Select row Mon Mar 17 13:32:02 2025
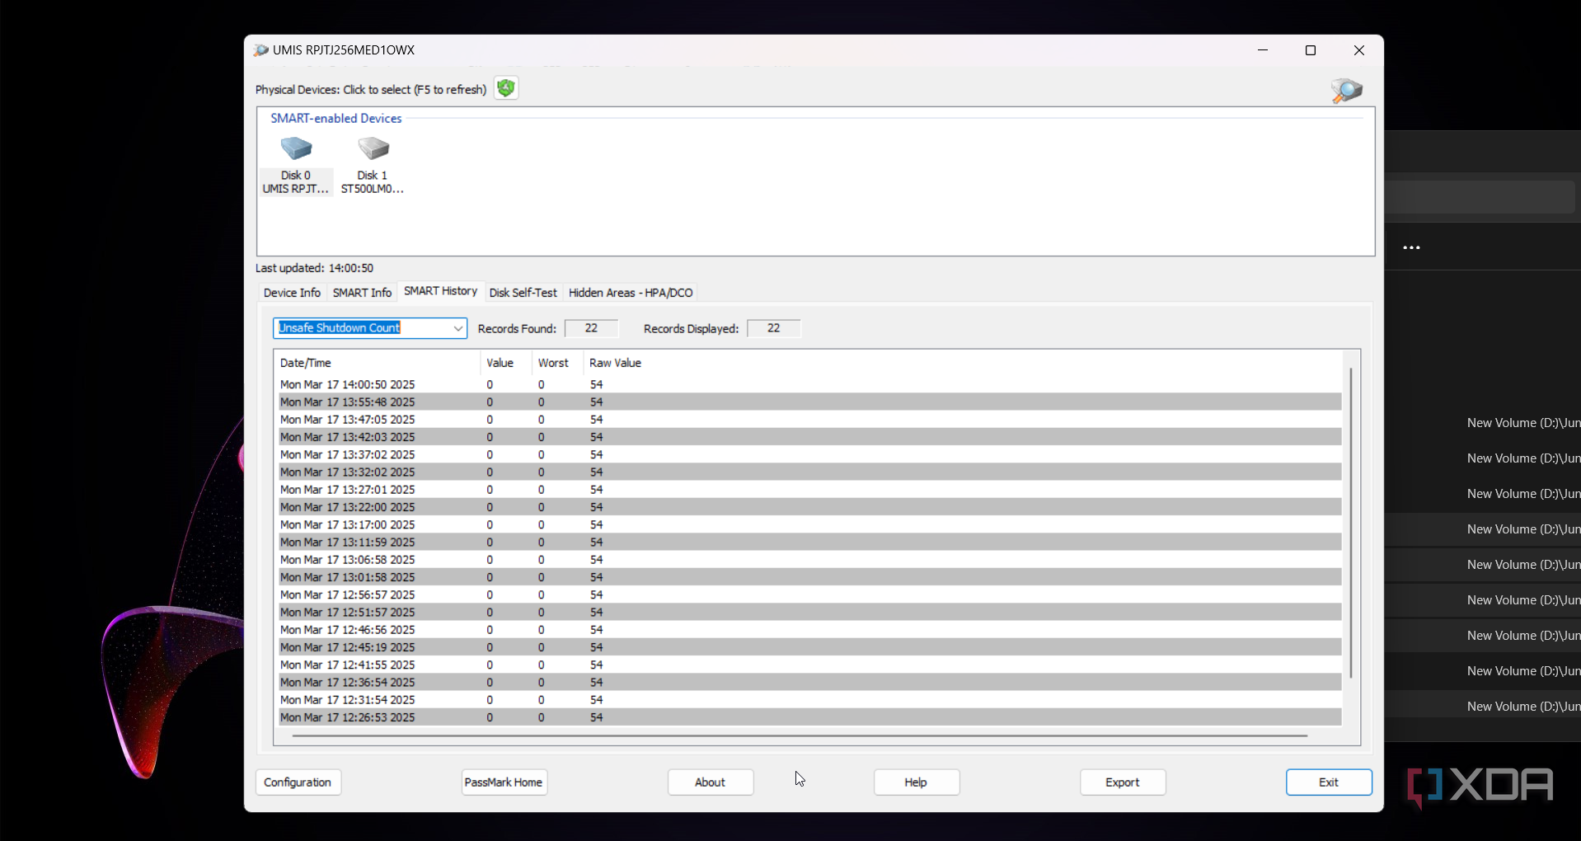Viewport: 1581px width, 841px height. 809,472
